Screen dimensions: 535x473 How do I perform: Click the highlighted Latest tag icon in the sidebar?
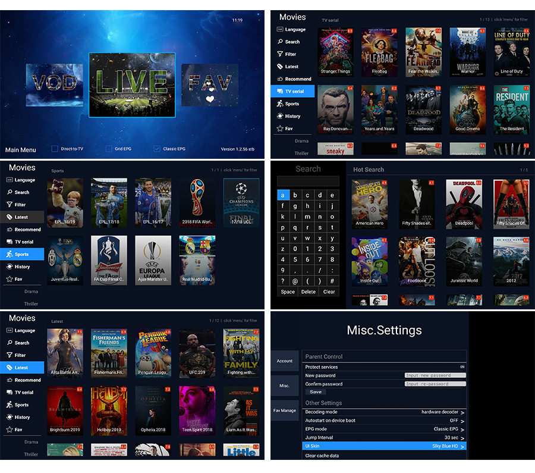click(10, 368)
